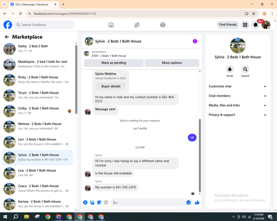
Task: Attach a photo with the image icon
Action: click(92, 203)
